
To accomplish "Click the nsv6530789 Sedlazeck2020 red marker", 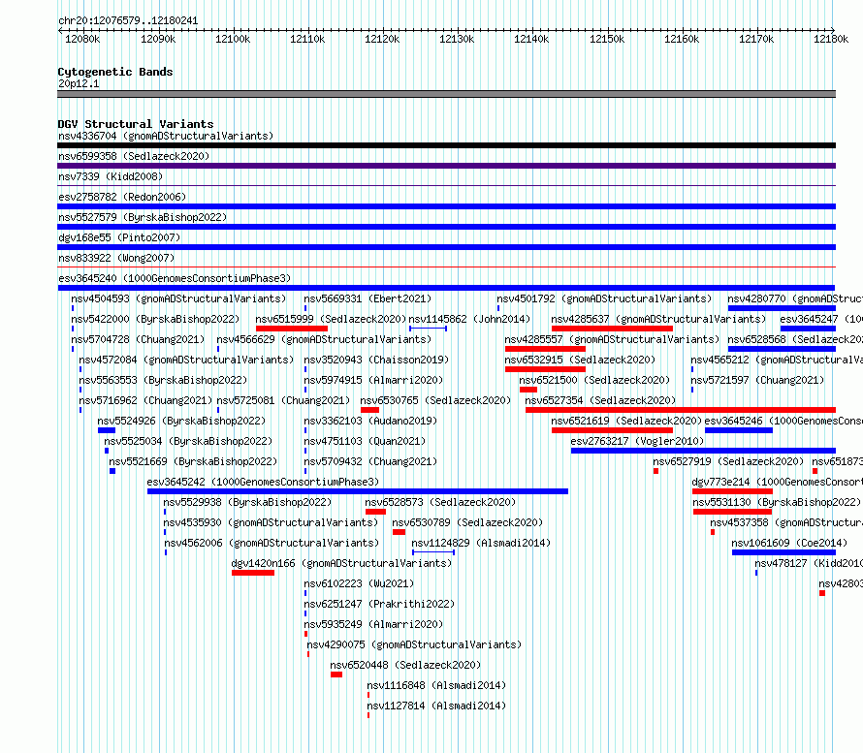I will [x=400, y=532].
